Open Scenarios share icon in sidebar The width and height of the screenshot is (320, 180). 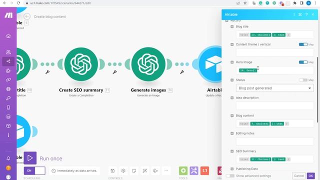click(8, 61)
